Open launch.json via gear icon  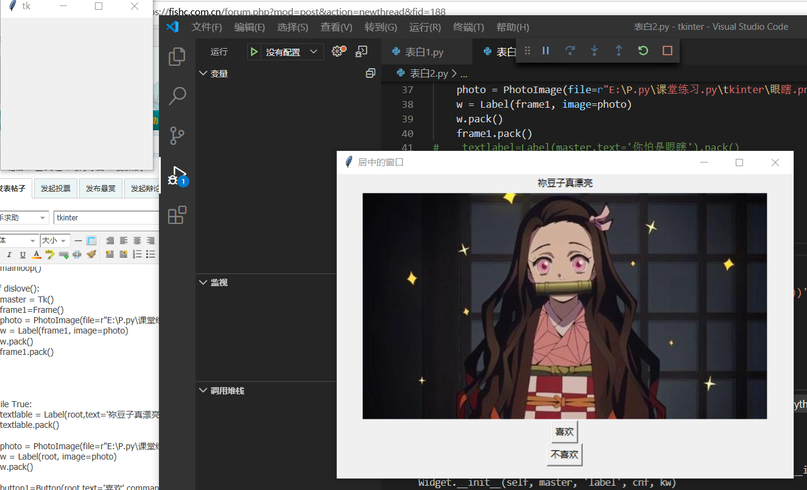coord(338,52)
